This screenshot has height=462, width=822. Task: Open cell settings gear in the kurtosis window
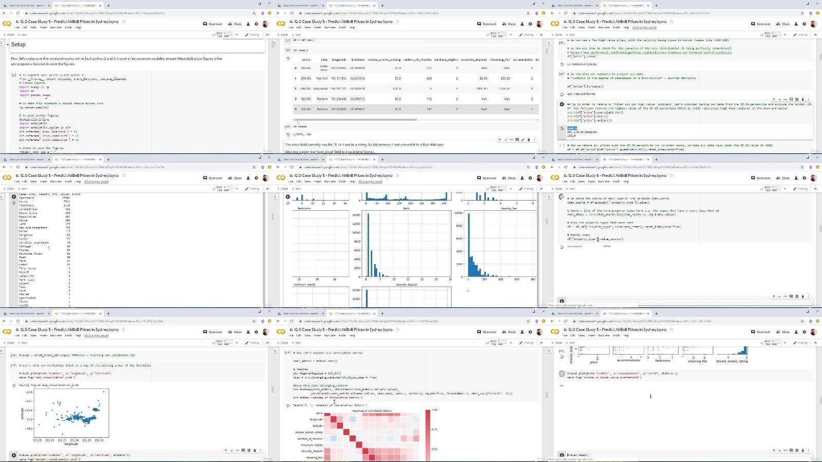click(x=797, y=99)
